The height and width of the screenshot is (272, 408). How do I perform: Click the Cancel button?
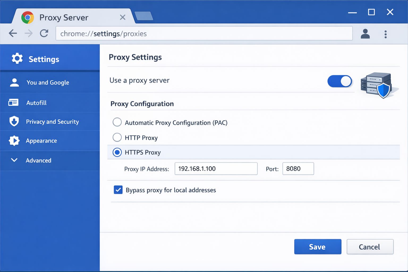(370, 247)
